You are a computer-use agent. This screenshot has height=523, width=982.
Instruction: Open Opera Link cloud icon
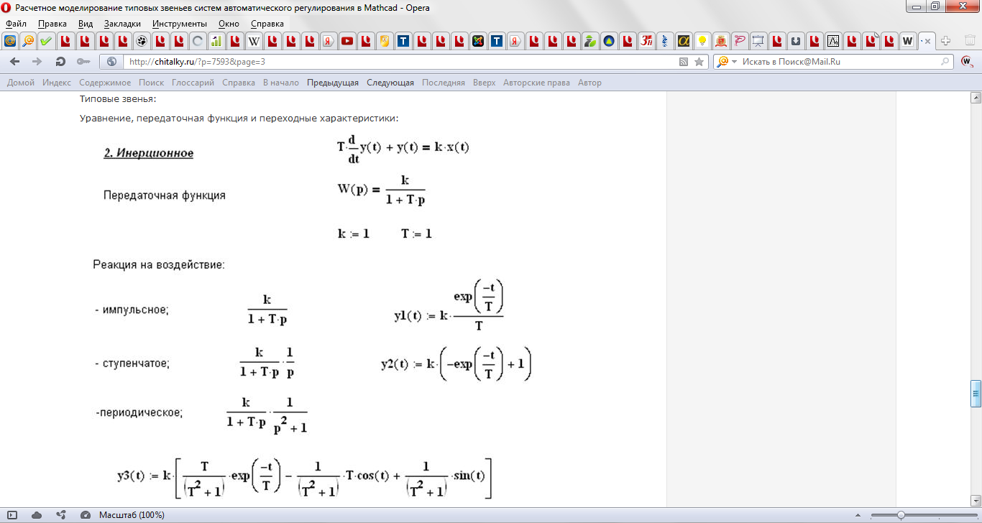[x=37, y=515]
